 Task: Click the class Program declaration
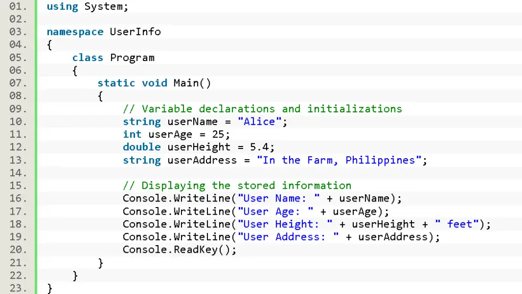[x=113, y=57]
